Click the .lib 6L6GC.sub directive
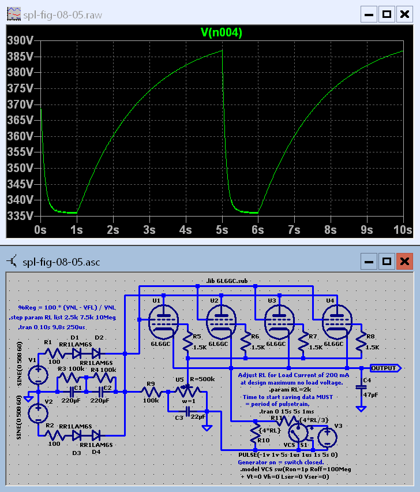 coord(223,281)
